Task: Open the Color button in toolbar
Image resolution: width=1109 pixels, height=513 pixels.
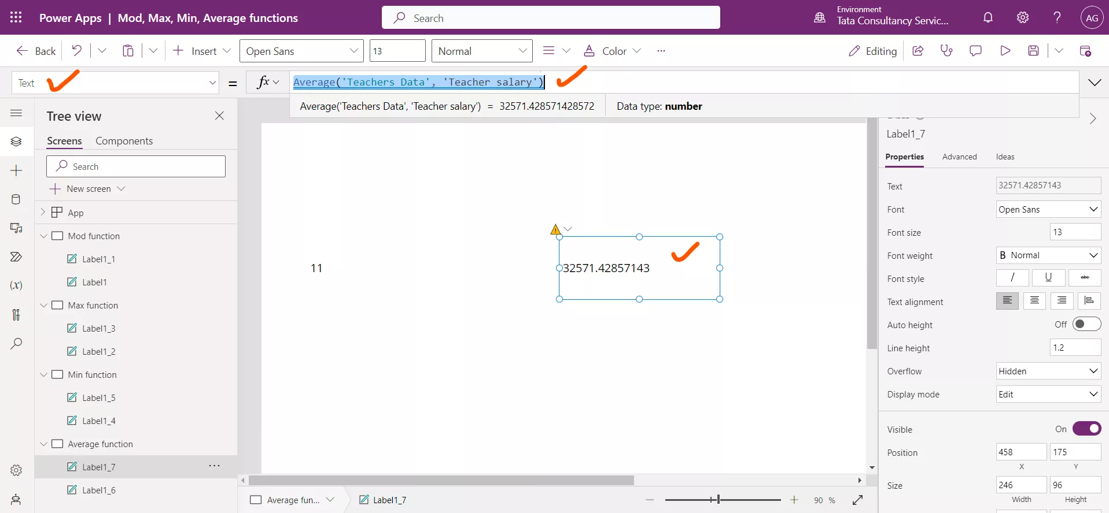Action: point(612,51)
